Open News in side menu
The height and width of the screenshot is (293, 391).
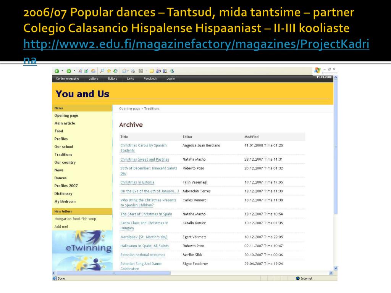tap(59, 170)
